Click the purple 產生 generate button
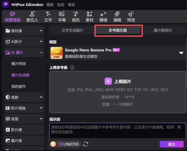The image size is (187, 151). [x=172, y=144]
